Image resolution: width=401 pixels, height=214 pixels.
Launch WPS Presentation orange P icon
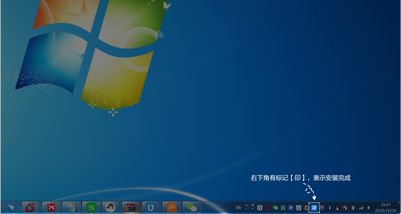[x=172, y=207]
